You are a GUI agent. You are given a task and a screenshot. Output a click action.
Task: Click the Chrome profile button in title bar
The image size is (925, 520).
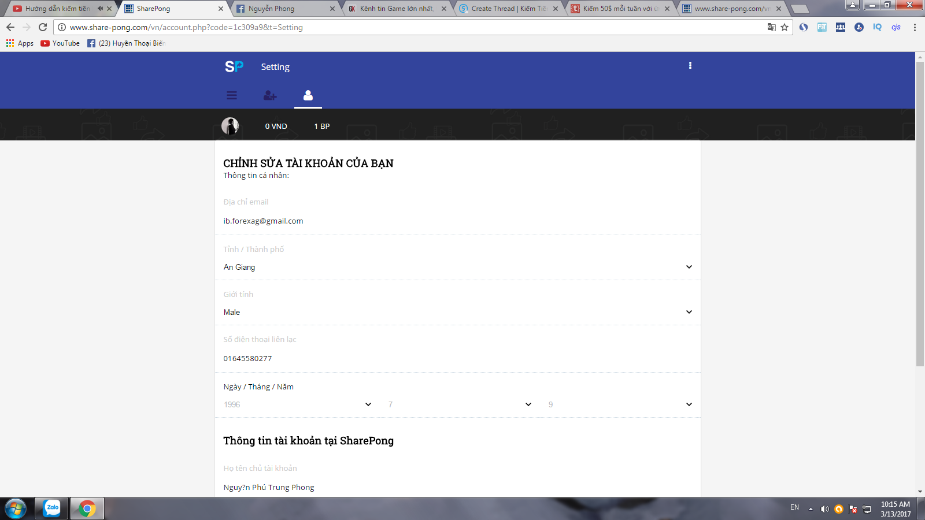(852, 5)
